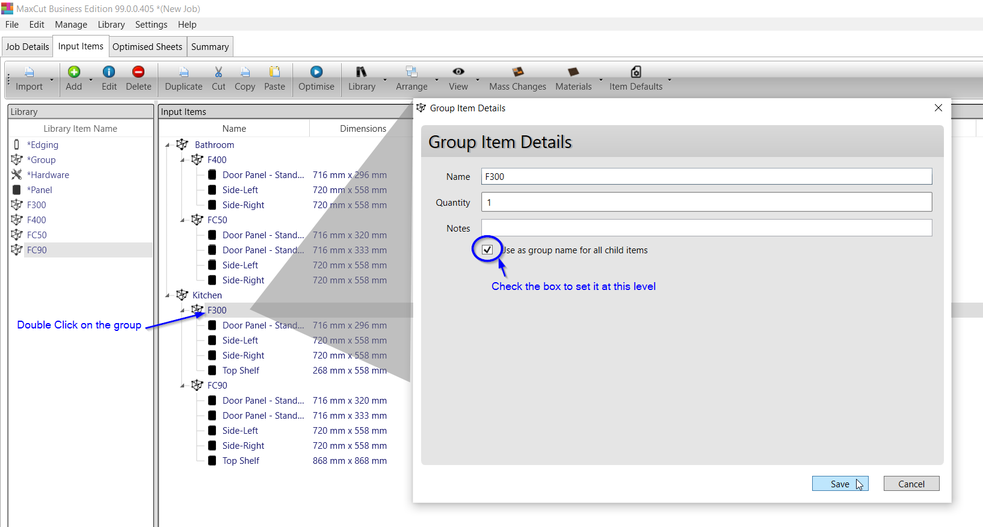983x527 pixels.
Task: Open the Manage menu
Action: click(71, 25)
